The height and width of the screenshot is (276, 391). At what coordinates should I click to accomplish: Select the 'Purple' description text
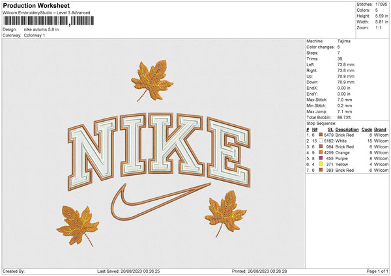tap(341, 158)
